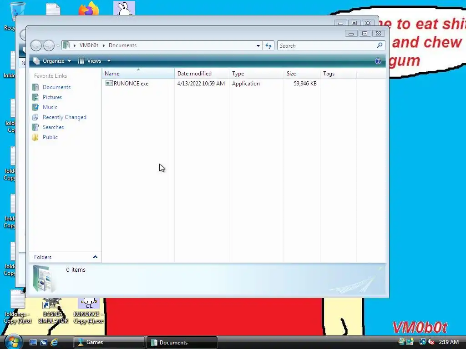Refresh the Documents folder view

[268, 46]
